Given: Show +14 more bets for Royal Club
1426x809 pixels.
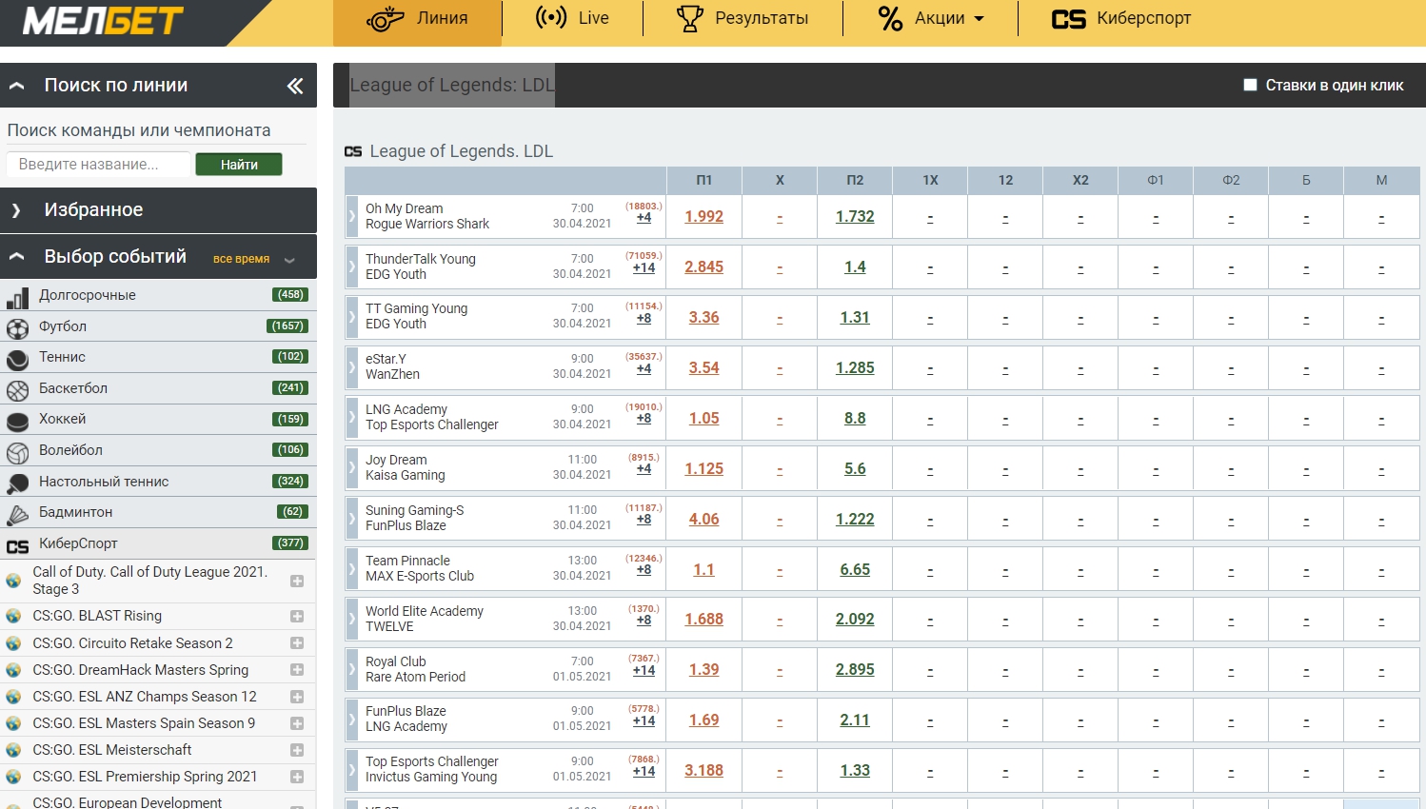Looking at the screenshot, I should [644, 671].
